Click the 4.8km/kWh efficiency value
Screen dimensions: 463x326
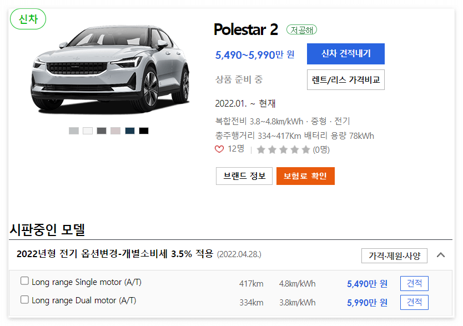coord(298,284)
